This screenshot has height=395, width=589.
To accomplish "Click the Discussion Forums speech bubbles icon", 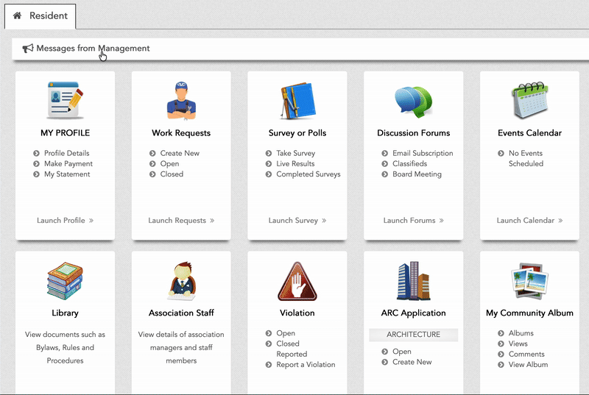I will click(413, 101).
